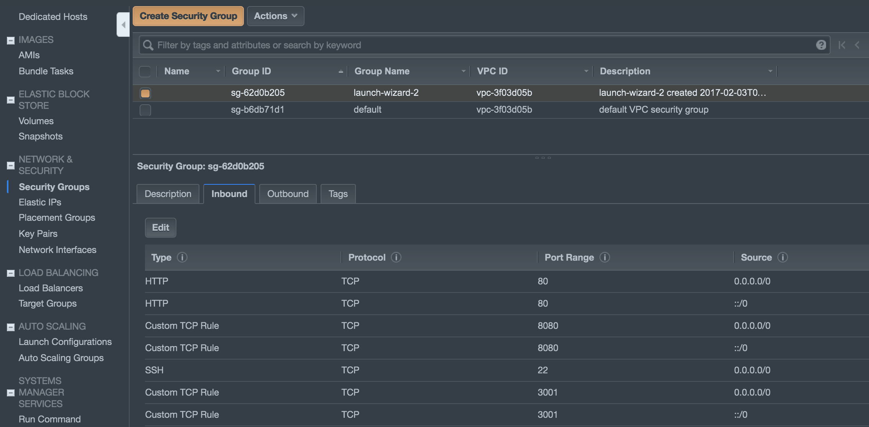869x427 pixels.
Task: Switch to the Description tab
Action: (168, 194)
